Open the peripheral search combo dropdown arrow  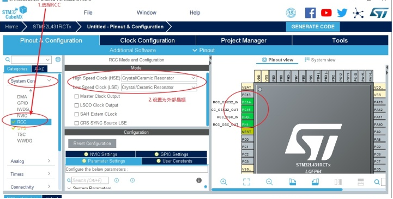[48, 60]
